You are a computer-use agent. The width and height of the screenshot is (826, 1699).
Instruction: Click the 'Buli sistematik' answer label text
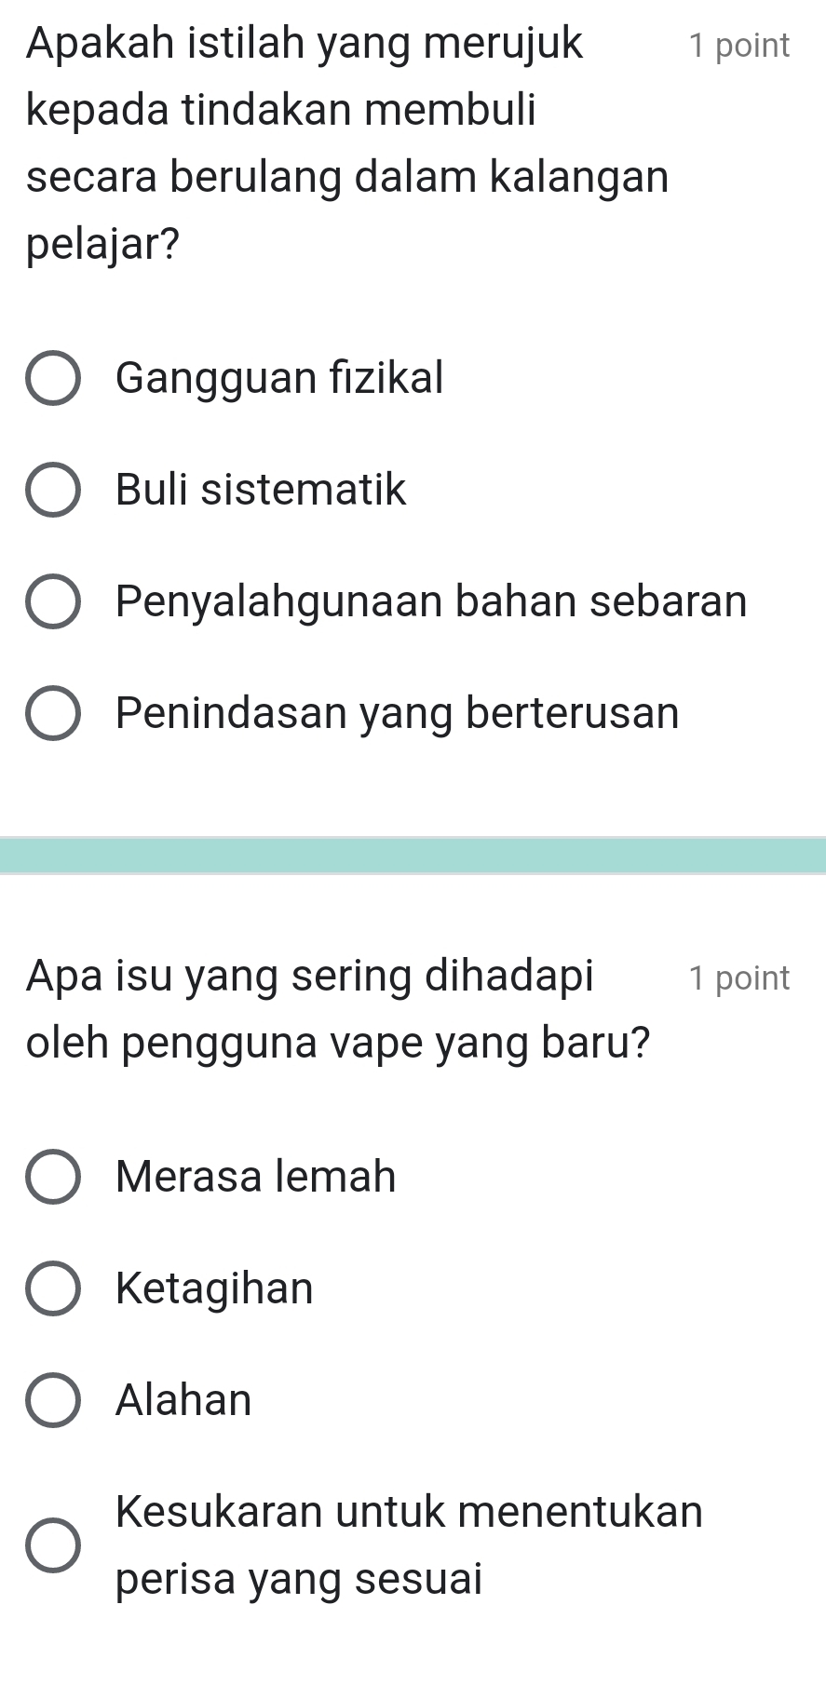[261, 490]
